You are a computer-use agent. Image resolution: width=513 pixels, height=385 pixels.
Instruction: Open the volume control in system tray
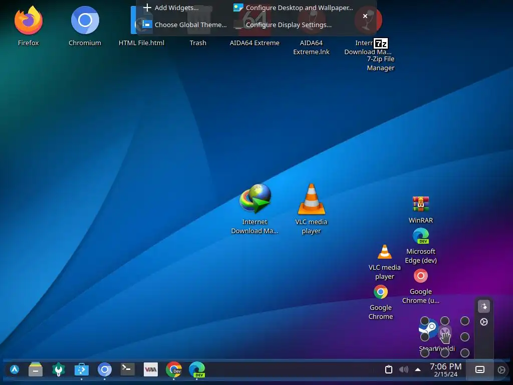404,369
